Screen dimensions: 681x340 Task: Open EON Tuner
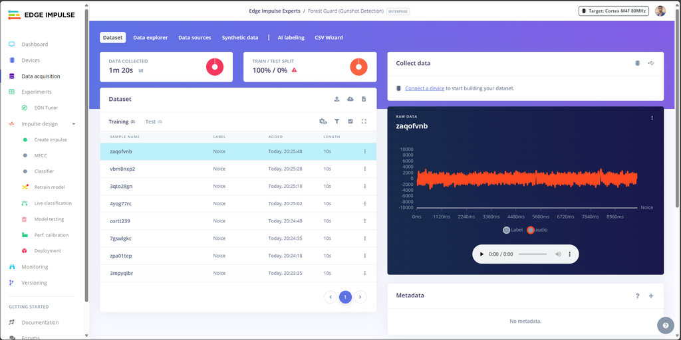(x=46, y=108)
